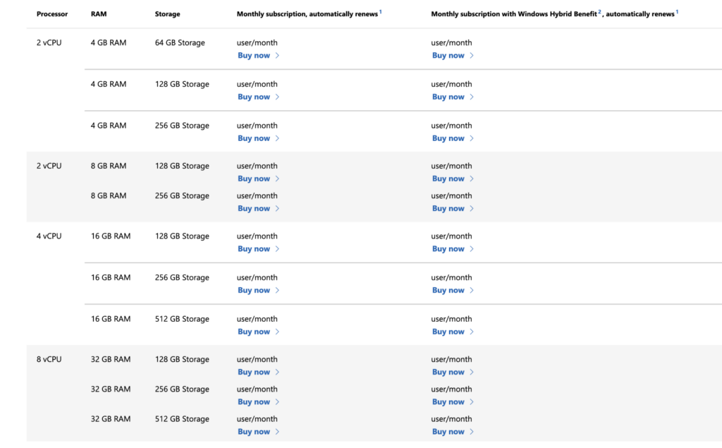Viewport: 722px width, 448px height.
Task: Buy now: 4 GB RAM, 64 GB Hybrid Benefit
Action: tap(448, 56)
